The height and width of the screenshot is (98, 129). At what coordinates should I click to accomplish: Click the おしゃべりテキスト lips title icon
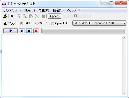click(x=4, y=4)
